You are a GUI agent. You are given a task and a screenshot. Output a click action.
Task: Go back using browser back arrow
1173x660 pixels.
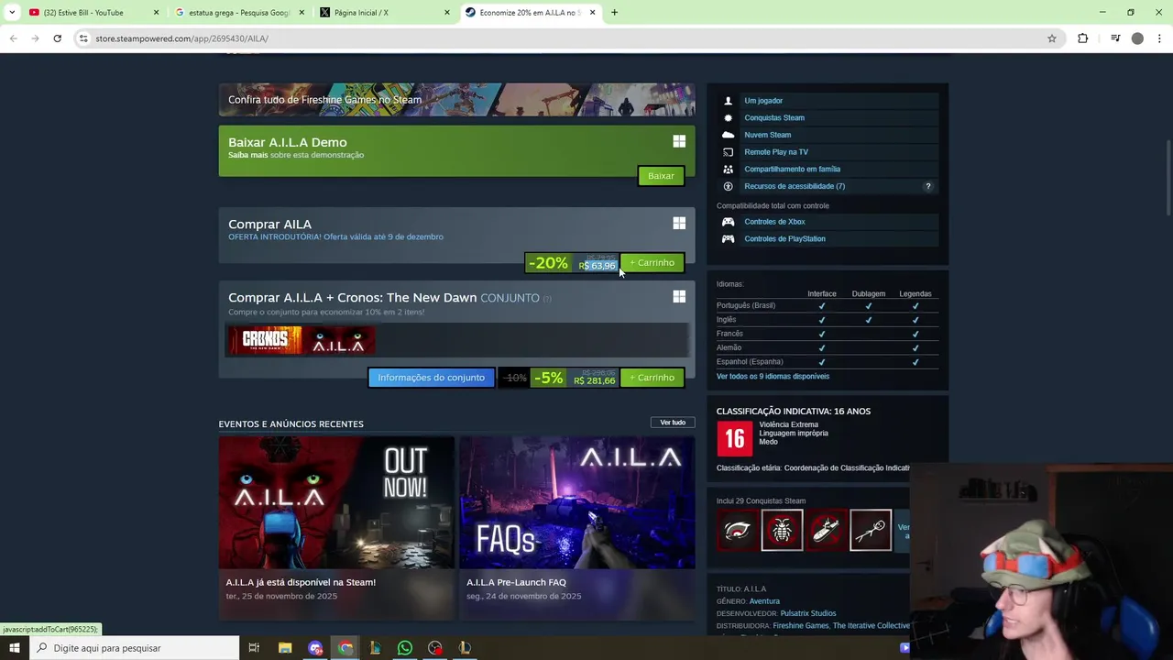[13, 38]
